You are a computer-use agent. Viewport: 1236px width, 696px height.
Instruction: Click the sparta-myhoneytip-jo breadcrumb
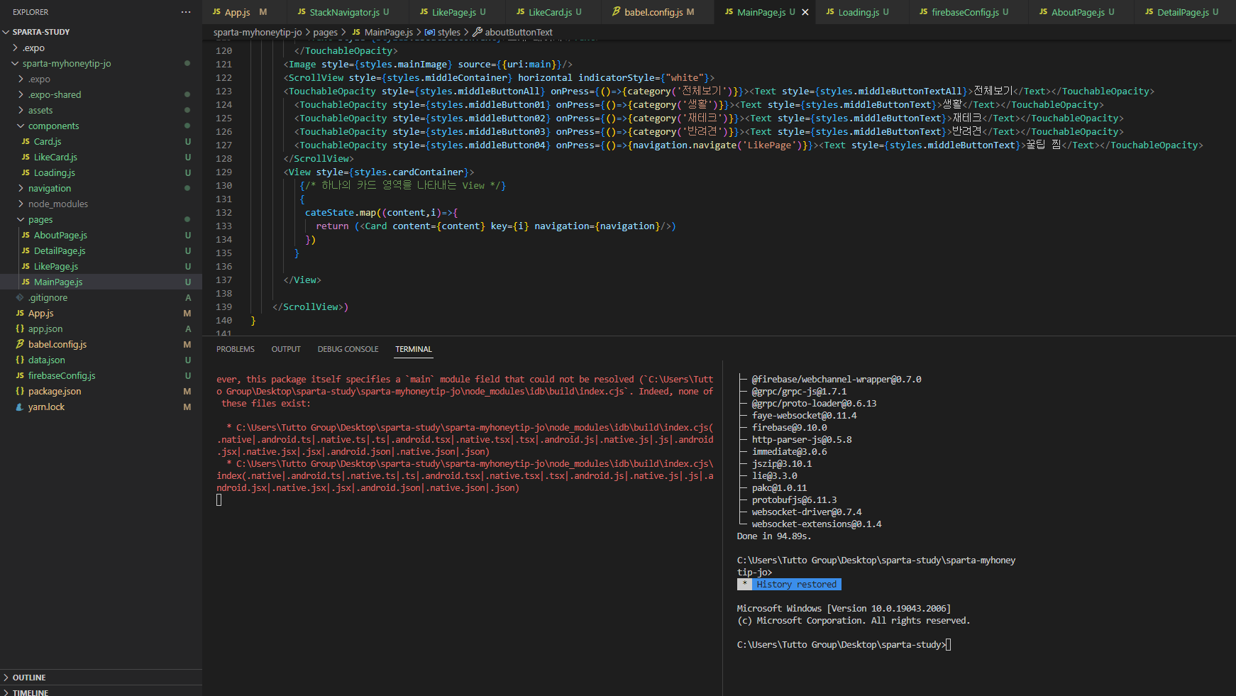(258, 33)
